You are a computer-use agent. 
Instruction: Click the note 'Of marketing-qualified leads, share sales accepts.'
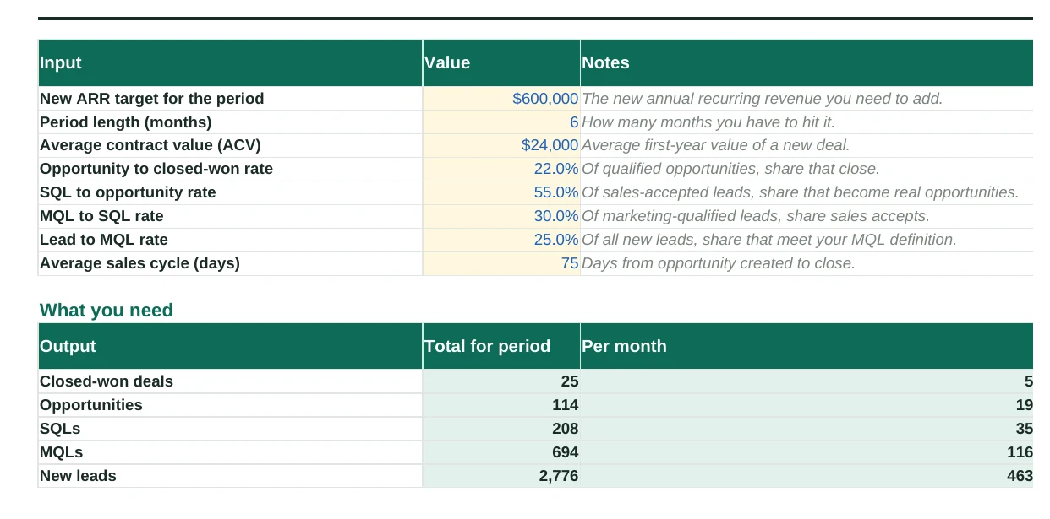point(756,216)
